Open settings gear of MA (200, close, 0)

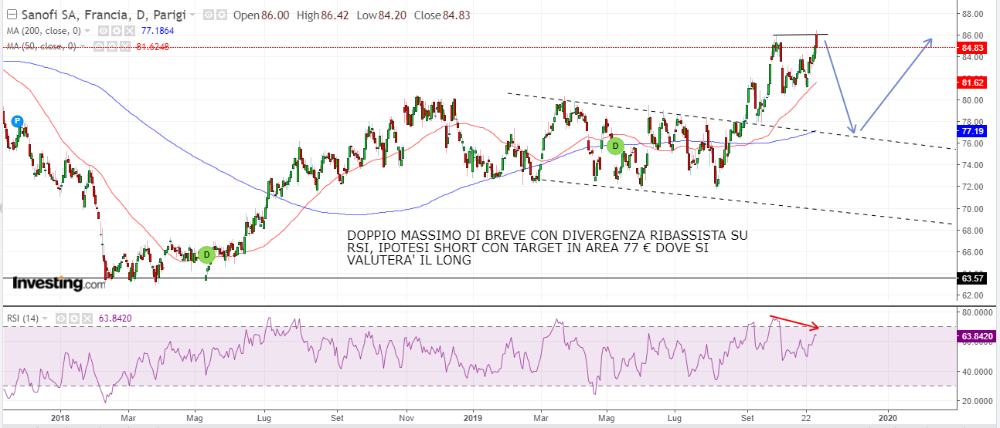click(x=117, y=31)
